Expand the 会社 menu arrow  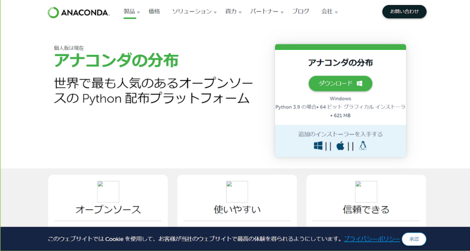pyautogui.click(x=336, y=12)
